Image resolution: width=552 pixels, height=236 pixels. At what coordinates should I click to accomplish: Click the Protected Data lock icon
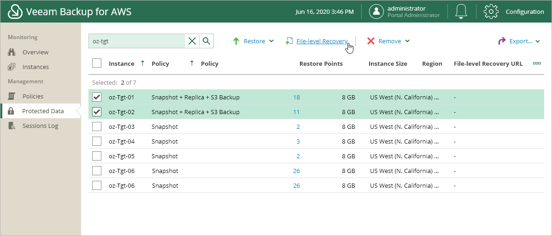coord(11,111)
